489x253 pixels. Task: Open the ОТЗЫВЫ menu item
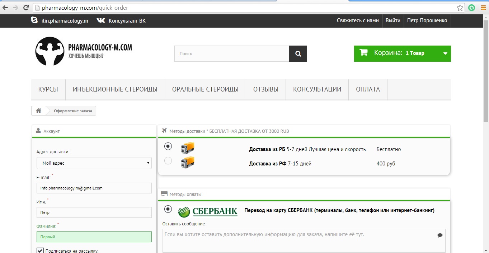(266, 89)
